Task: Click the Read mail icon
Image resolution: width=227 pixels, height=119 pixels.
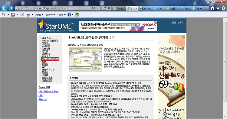Action: (x=22, y=14)
